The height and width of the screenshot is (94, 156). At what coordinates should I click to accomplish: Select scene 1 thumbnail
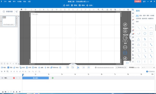tap(9, 21)
